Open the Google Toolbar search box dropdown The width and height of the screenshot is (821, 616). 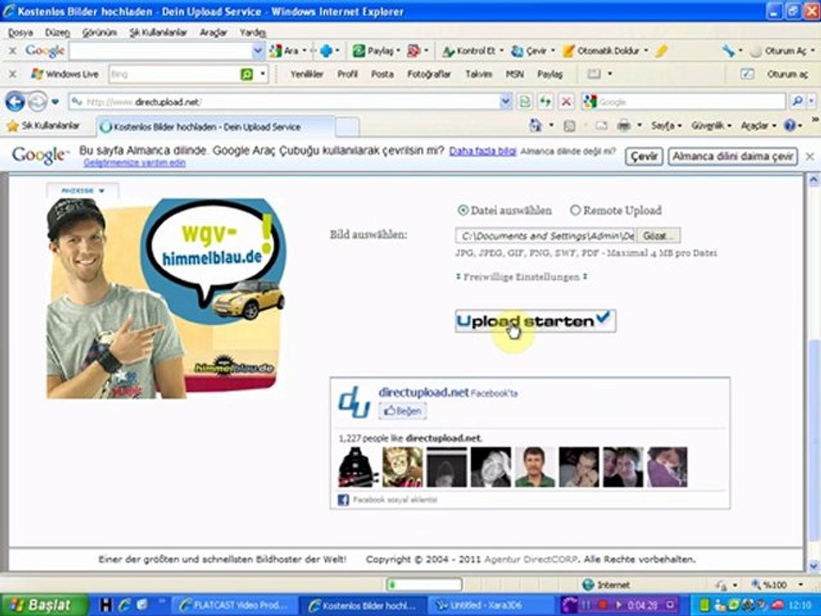click(x=257, y=50)
